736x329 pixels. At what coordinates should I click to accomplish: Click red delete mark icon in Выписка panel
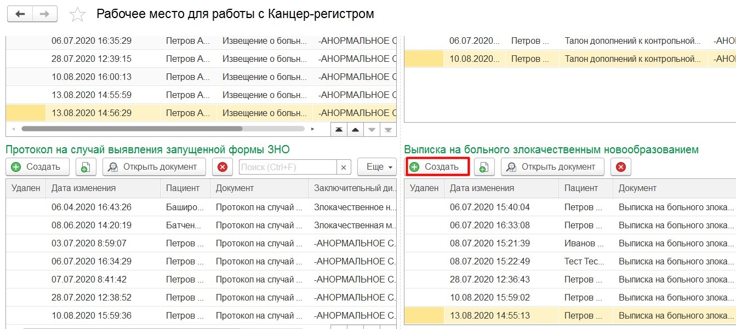tap(620, 167)
